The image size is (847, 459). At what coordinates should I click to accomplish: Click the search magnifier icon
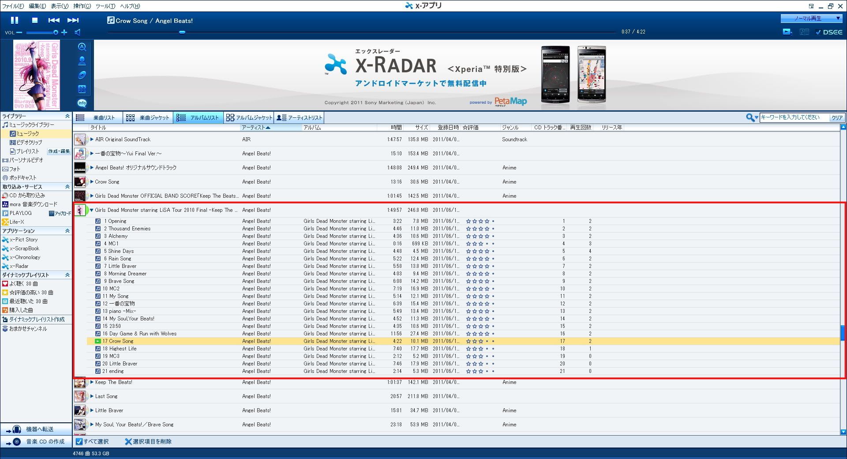[x=750, y=117]
